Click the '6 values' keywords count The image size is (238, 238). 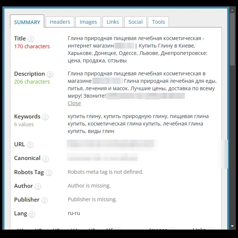[x=24, y=124]
